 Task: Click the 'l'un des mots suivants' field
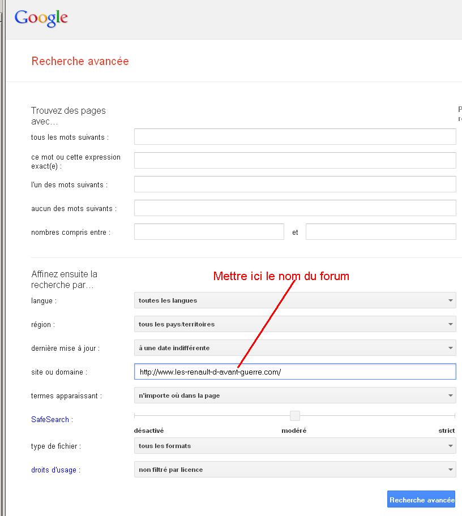pos(295,184)
